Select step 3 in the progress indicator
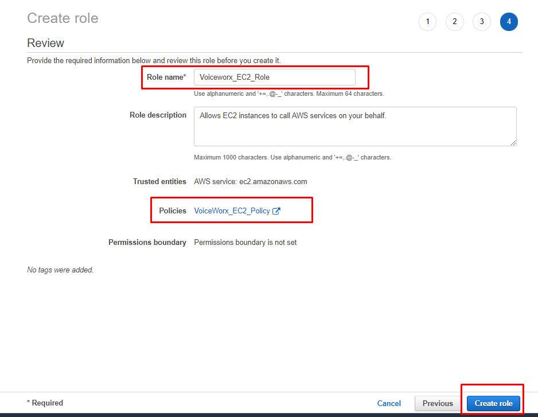538x417 pixels. click(x=481, y=22)
